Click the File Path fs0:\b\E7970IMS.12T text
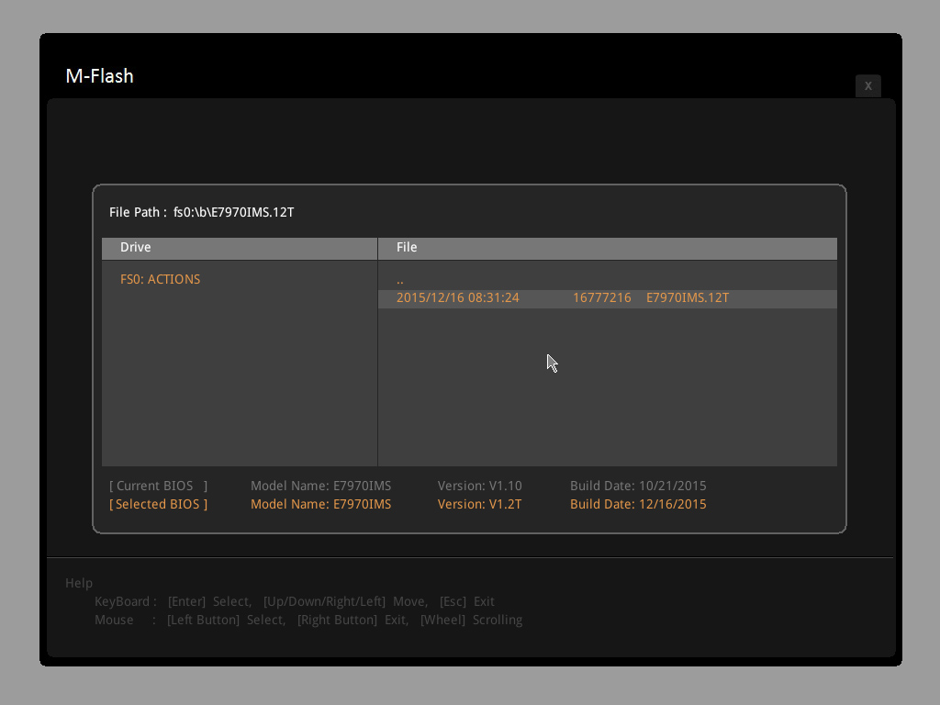 click(201, 212)
